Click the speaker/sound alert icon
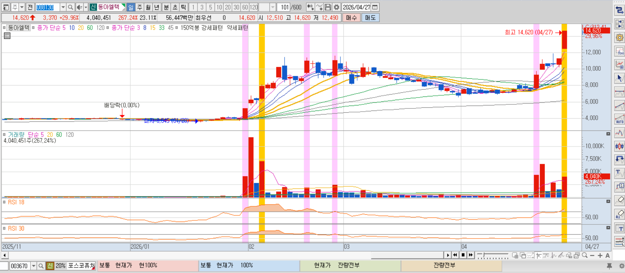The height and width of the screenshot is (273, 625). [79, 7]
